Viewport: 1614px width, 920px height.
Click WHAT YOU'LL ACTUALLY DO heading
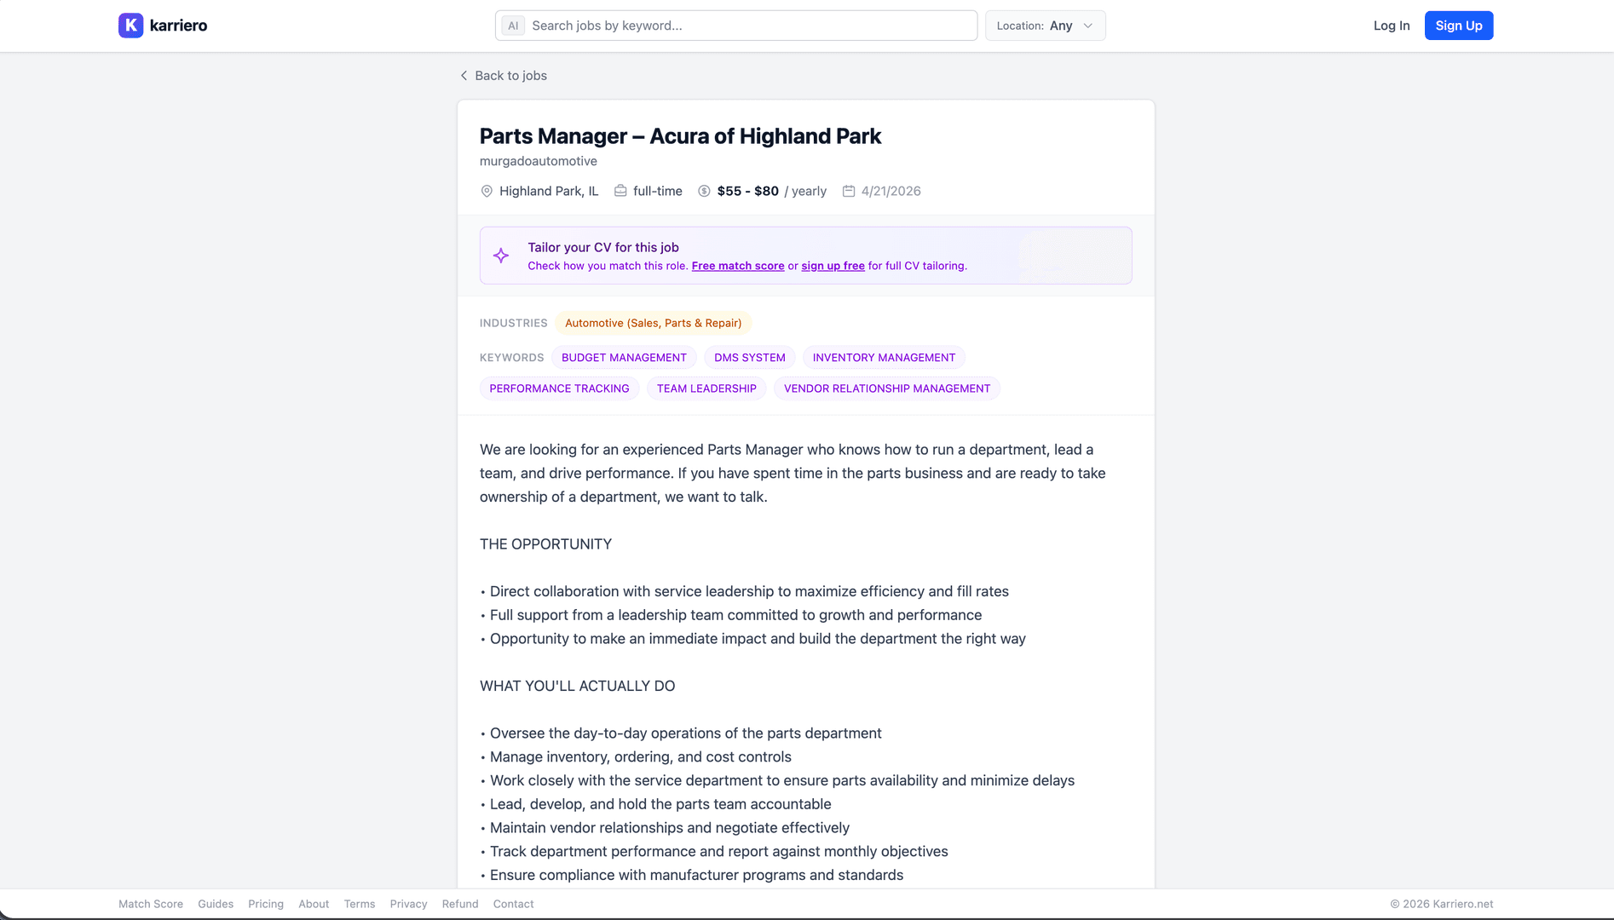(x=577, y=686)
